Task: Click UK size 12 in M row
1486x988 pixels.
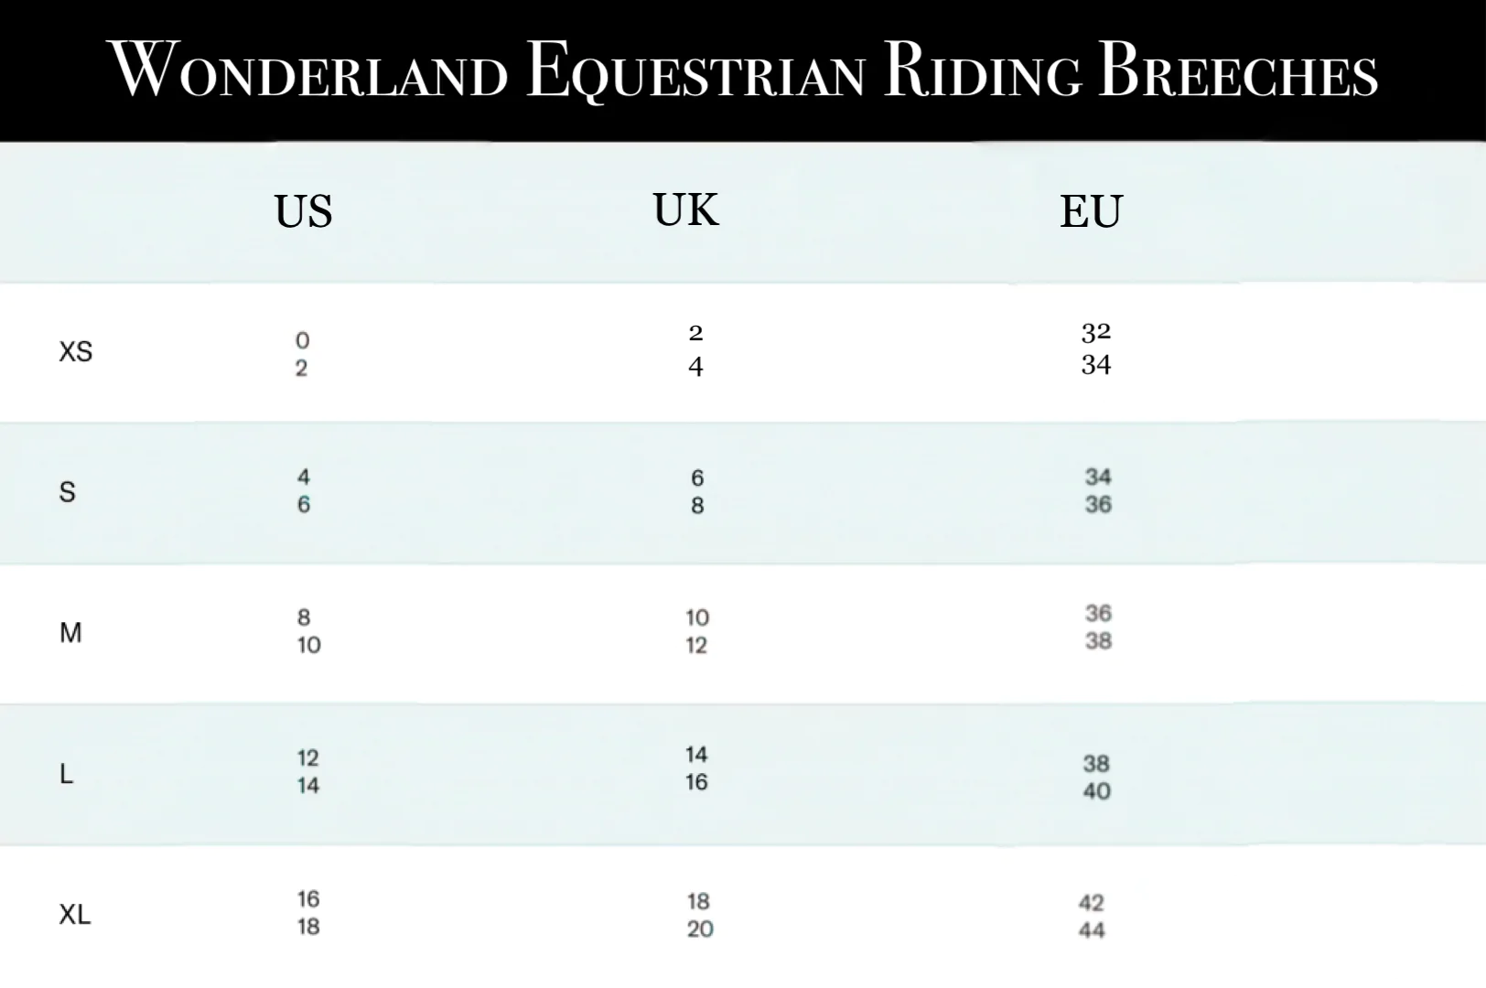Action: pyautogui.click(x=696, y=645)
